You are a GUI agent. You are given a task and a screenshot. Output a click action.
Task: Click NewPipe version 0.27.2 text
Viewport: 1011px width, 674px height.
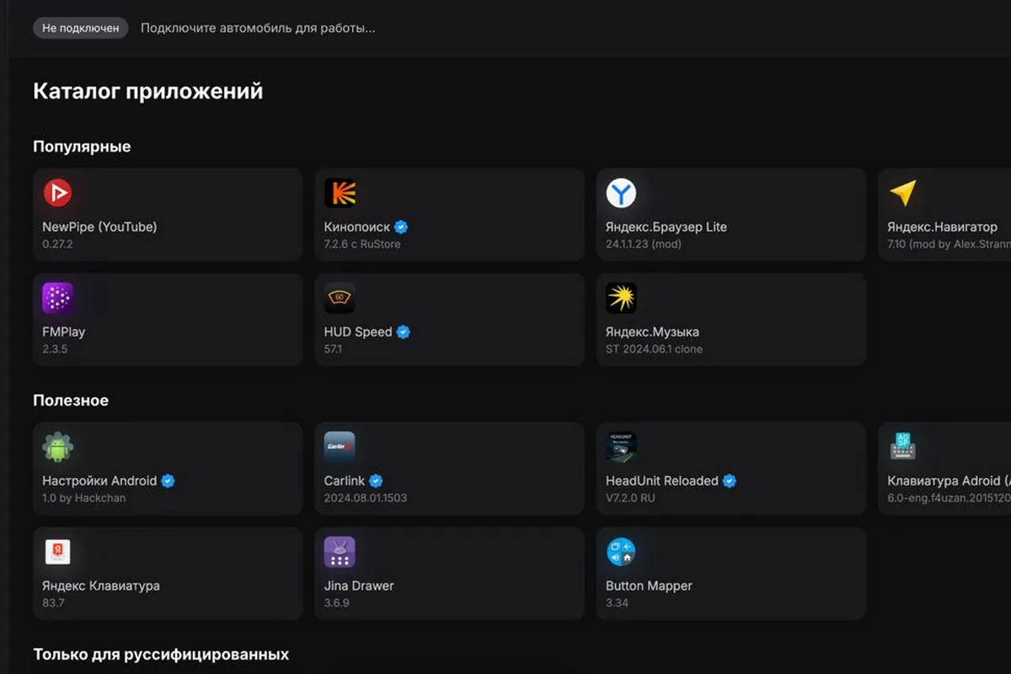(58, 244)
